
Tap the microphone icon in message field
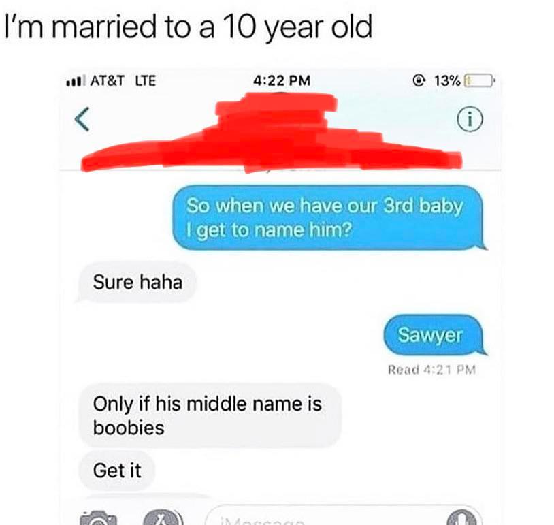463,518
